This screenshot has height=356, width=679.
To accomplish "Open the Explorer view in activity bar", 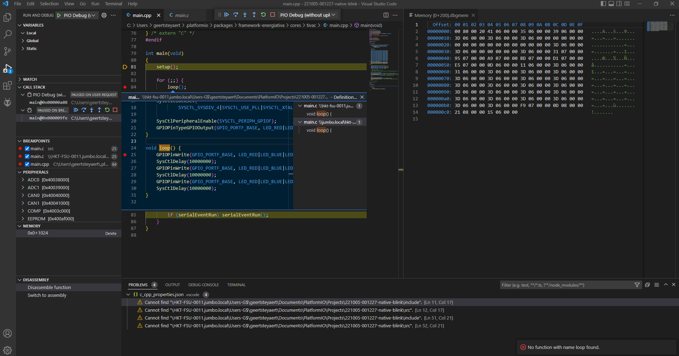I will pyautogui.click(x=7, y=17).
